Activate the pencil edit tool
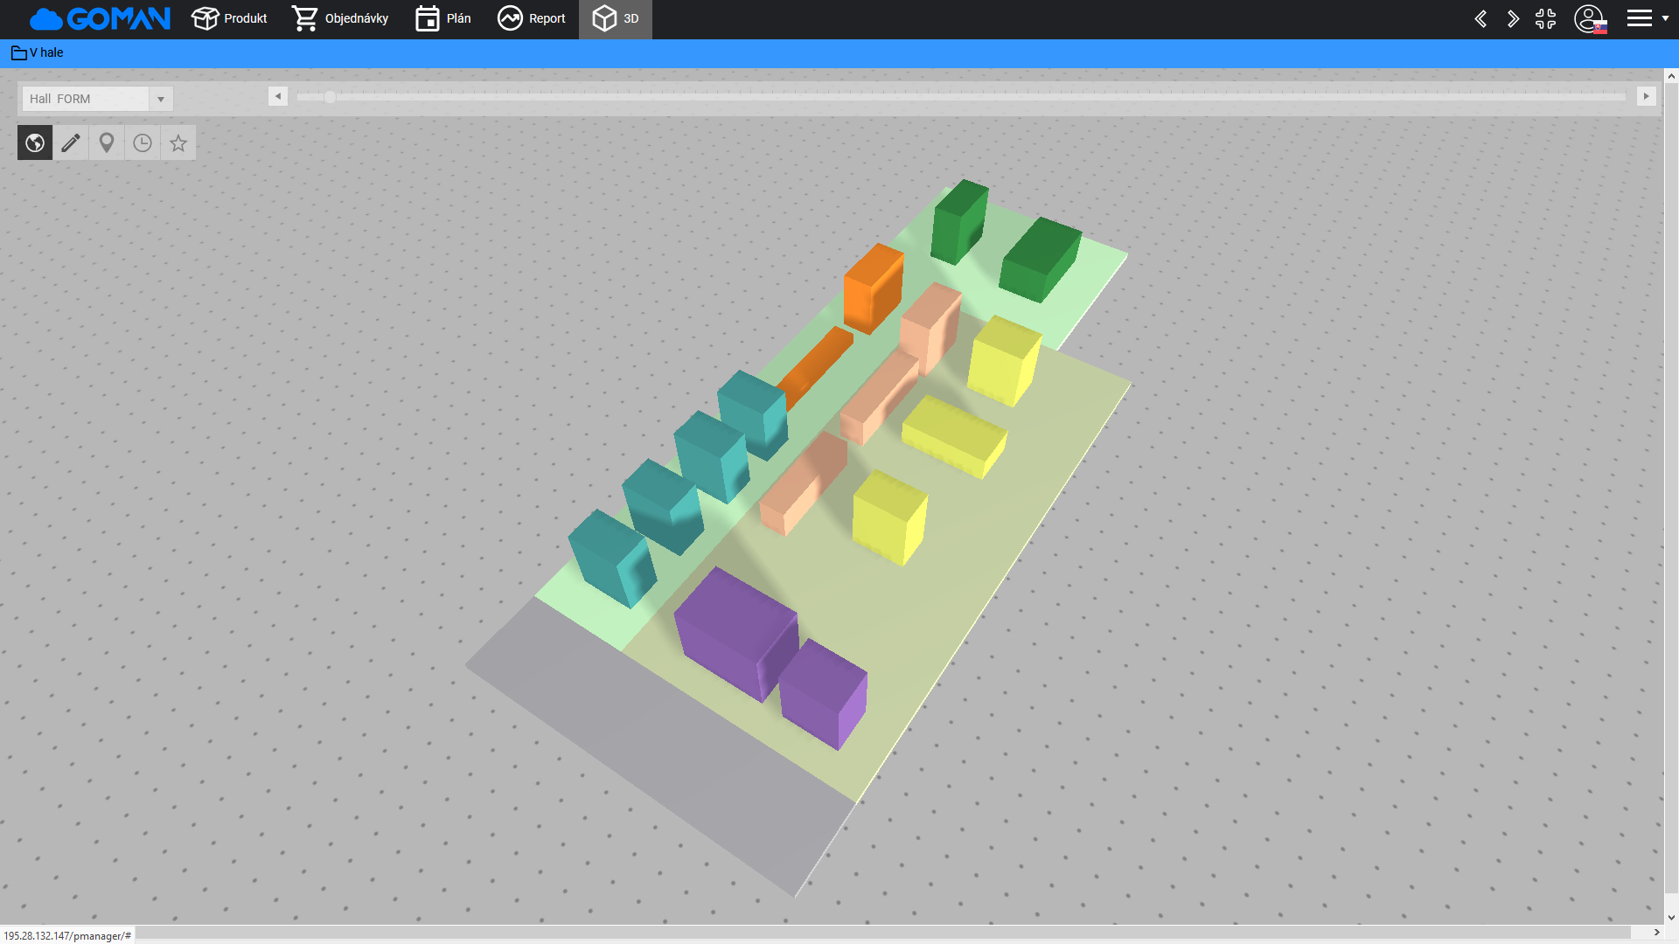 (x=71, y=142)
